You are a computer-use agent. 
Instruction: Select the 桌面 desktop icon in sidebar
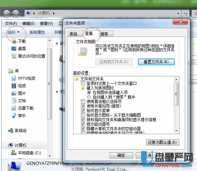coord(14,49)
